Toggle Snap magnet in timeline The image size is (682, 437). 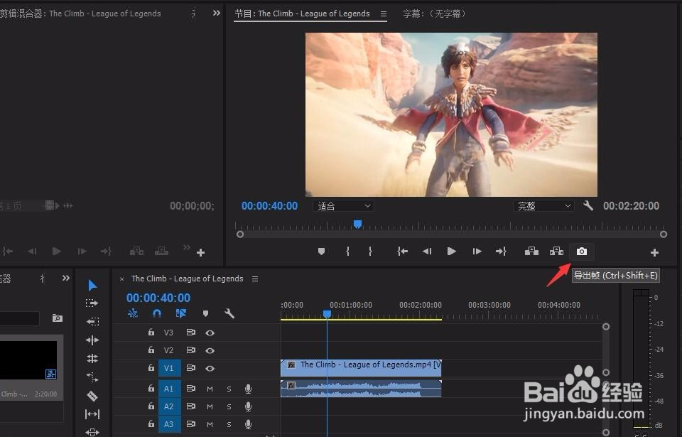[x=157, y=313]
